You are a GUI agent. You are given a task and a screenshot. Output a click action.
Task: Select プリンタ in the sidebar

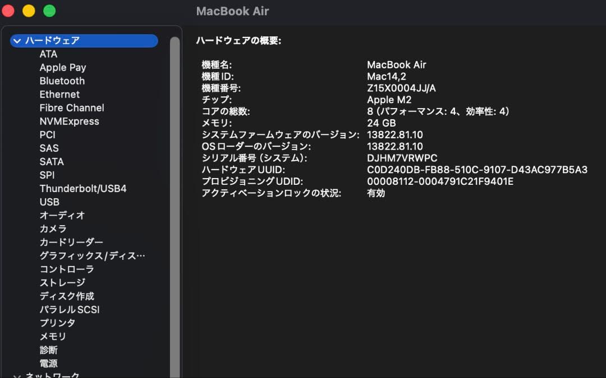[x=57, y=323]
